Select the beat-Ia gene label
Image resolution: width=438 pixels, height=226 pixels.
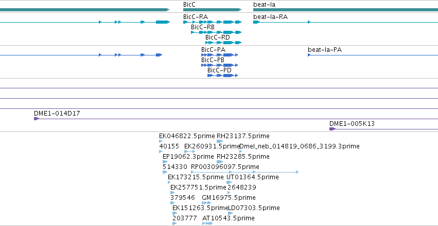coord(264,5)
